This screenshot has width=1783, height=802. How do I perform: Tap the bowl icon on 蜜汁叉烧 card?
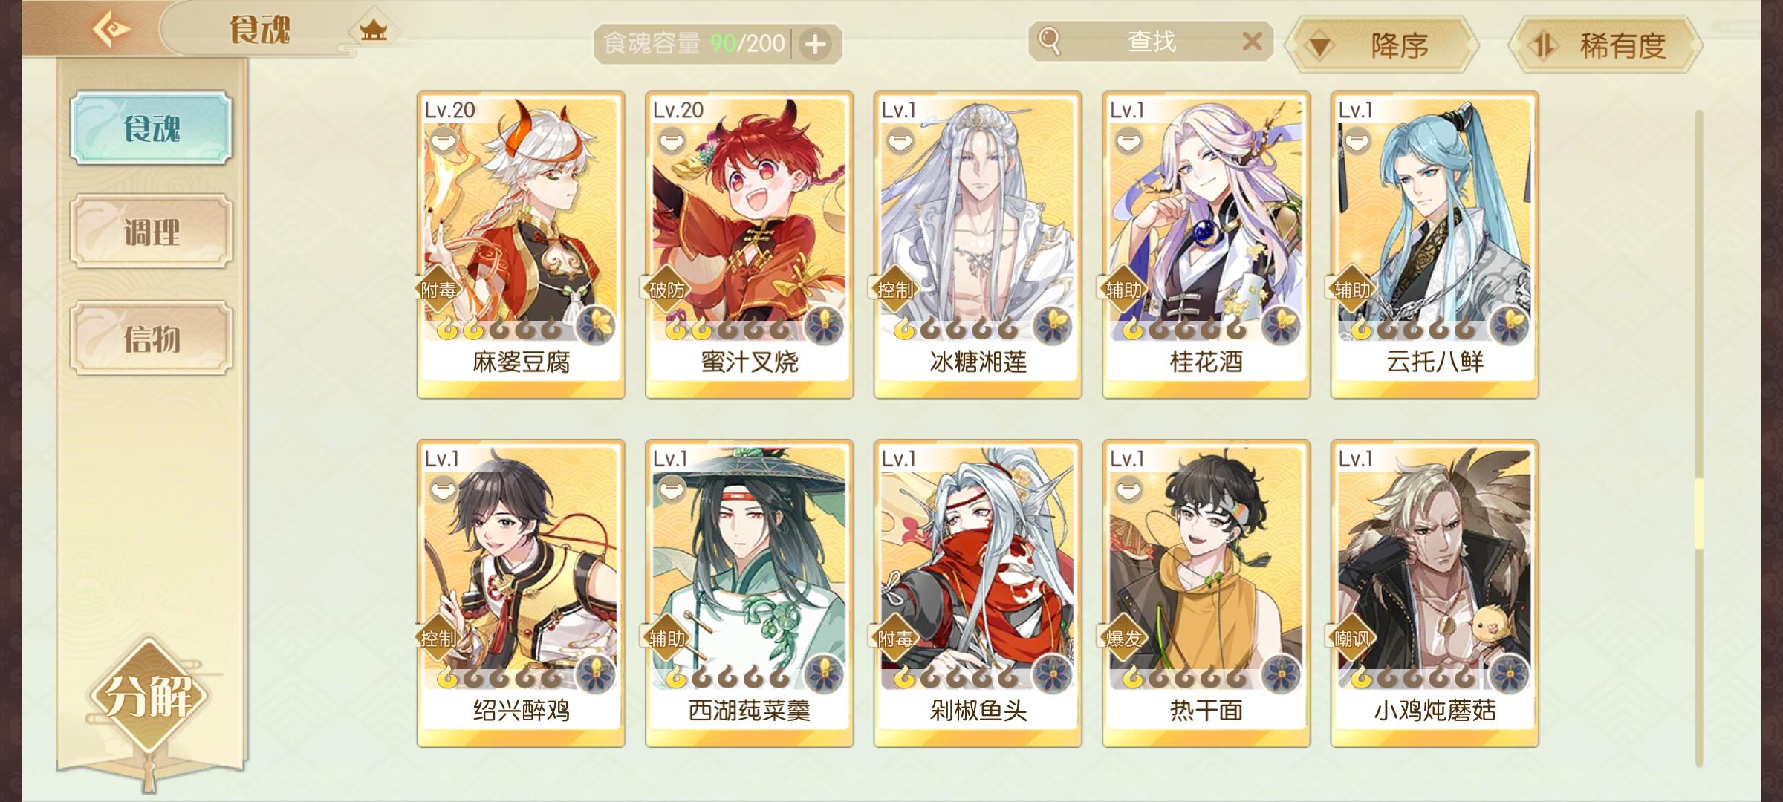(671, 140)
